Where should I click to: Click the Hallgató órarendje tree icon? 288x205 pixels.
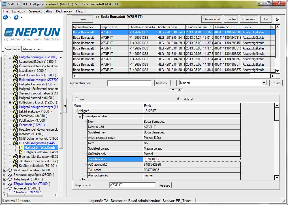[x=15, y=98]
